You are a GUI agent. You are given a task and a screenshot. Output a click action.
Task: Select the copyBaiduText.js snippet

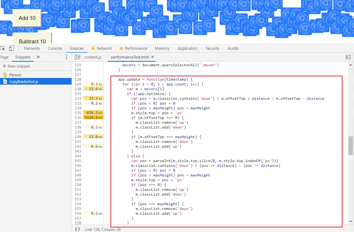coord(36,82)
